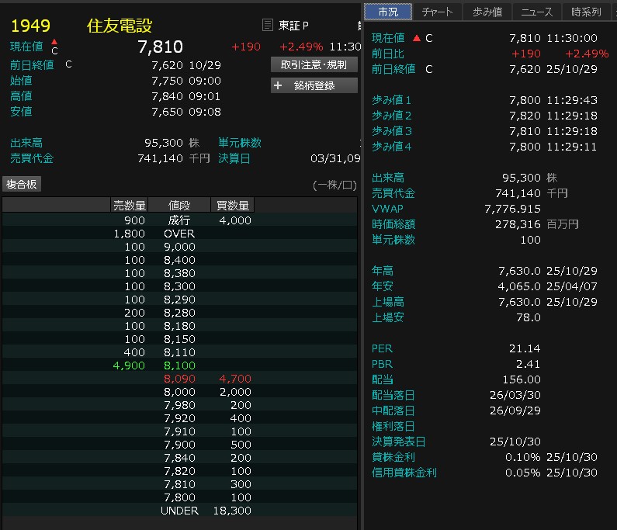Screen dimensions: 617x530
Task: Click the 高値 value 7,840
Action: 167,96
